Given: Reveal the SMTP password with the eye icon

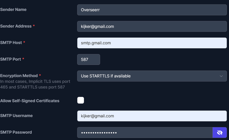Looking at the screenshot, I should point(220,133).
